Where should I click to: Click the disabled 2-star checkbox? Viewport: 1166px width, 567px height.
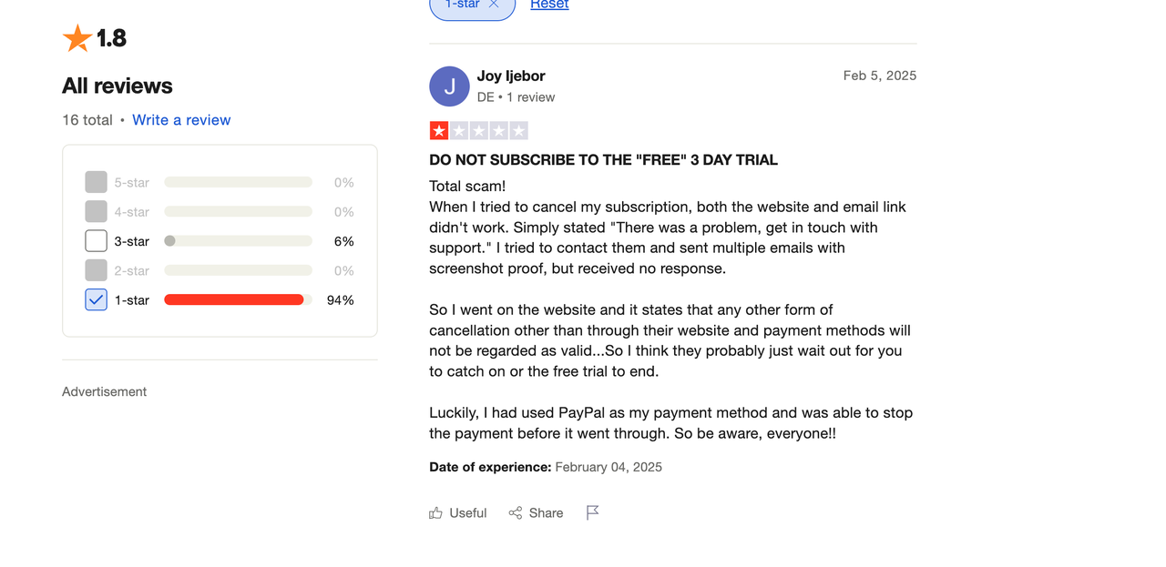(96, 270)
